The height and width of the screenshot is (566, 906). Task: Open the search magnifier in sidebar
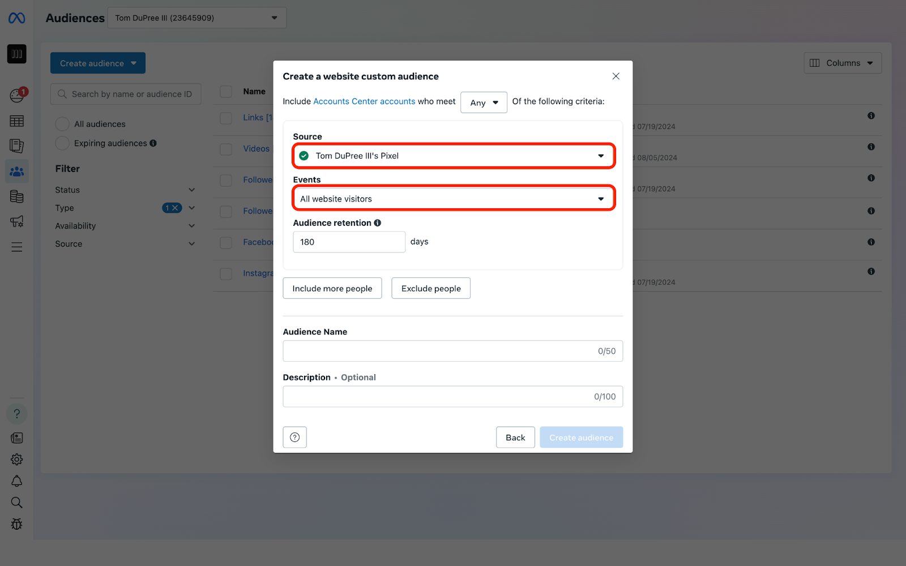coord(16,503)
